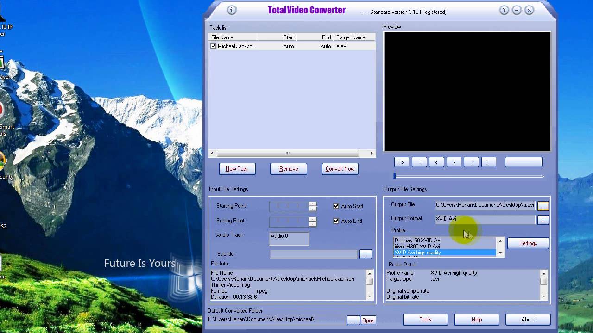Start conversion with Convert Now
The height and width of the screenshot is (333, 593).
pyautogui.click(x=340, y=169)
